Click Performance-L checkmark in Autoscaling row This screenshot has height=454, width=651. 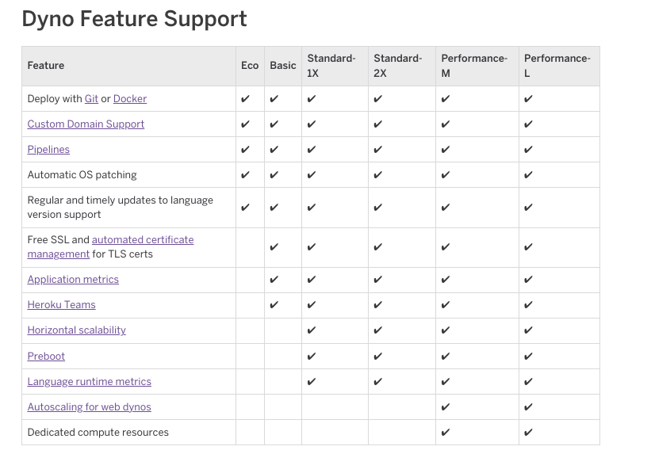528,406
